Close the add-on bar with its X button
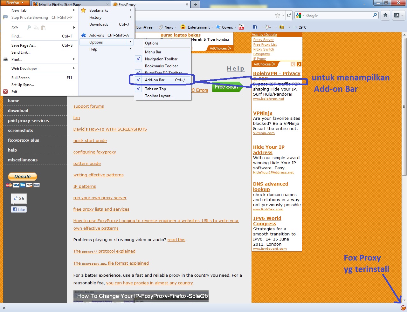Screen dimensions: 407x312 (4, 308)
